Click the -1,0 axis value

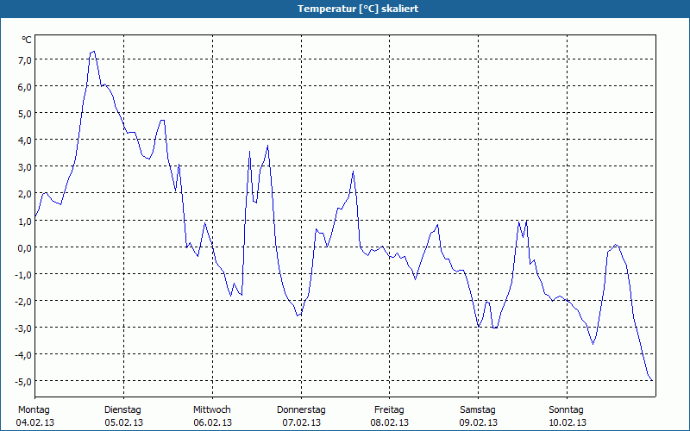click(23, 275)
